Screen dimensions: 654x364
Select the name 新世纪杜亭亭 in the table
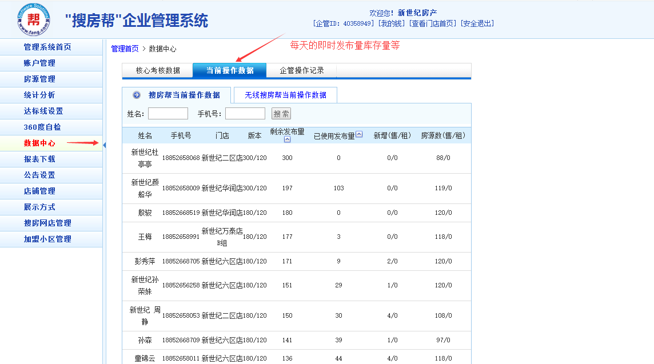145,158
